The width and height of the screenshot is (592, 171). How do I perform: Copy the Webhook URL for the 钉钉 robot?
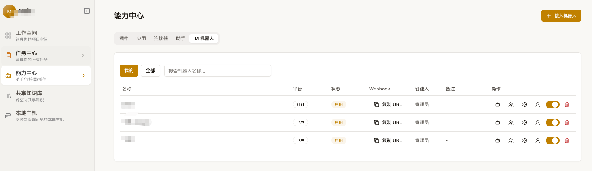pos(388,105)
